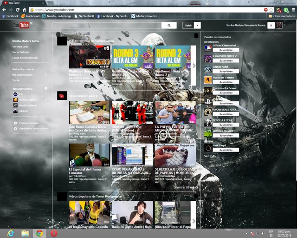Expand with mostrar 18 más
Viewport: 297px width, 238px height.
pyautogui.click(x=185, y=187)
